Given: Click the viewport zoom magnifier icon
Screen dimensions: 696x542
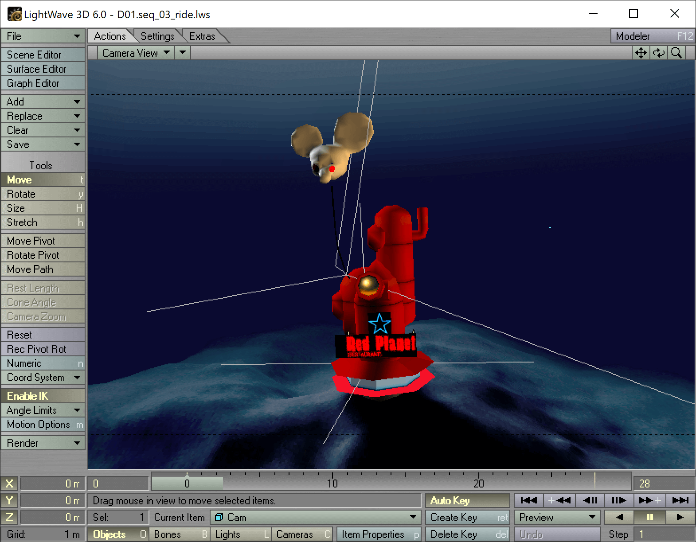Looking at the screenshot, I should pos(676,53).
